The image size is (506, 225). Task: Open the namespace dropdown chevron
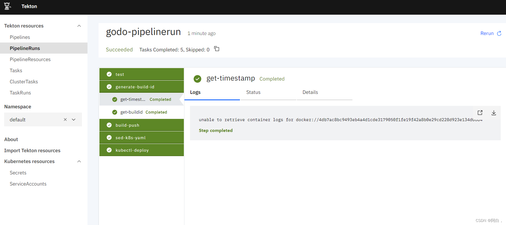point(74,119)
